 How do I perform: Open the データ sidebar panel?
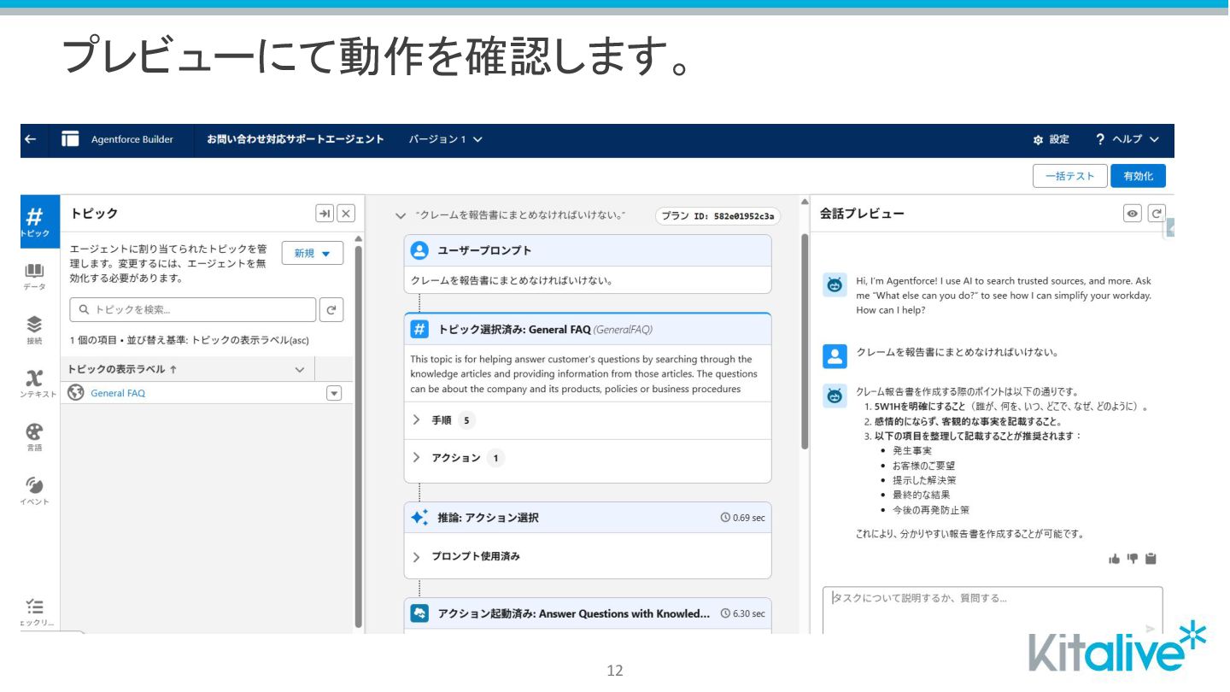point(34,276)
